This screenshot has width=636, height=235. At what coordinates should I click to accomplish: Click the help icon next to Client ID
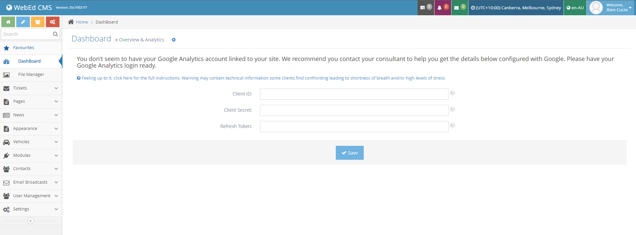[x=452, y=93]
